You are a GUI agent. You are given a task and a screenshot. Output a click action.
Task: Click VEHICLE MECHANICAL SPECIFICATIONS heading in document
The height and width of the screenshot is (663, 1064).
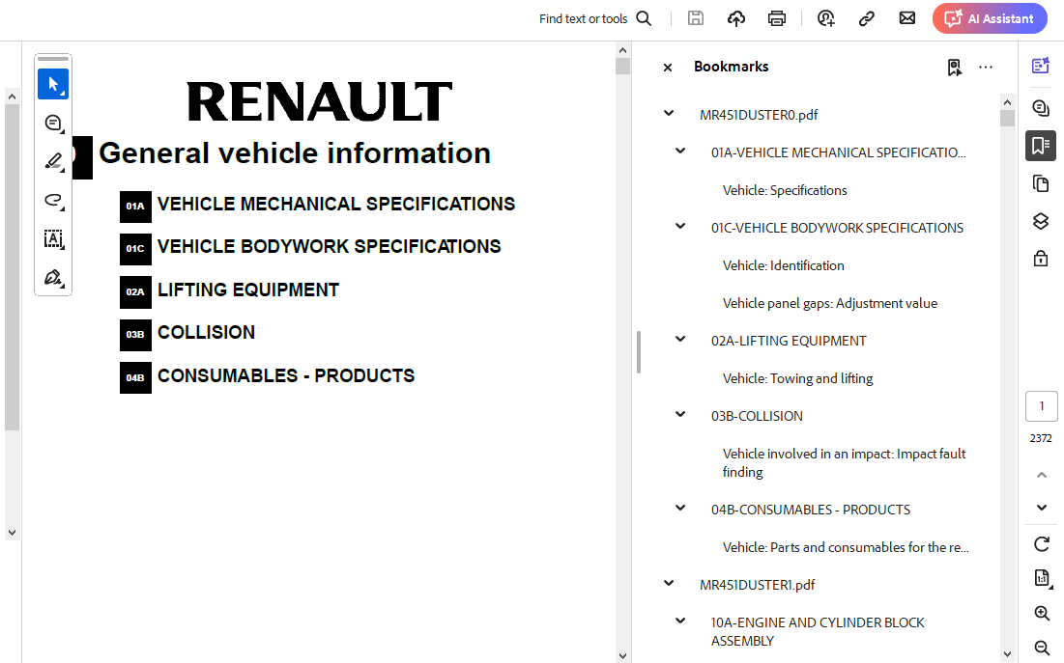336,204
